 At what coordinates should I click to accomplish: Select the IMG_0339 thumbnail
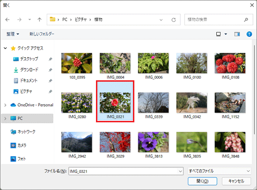[154, 103]
